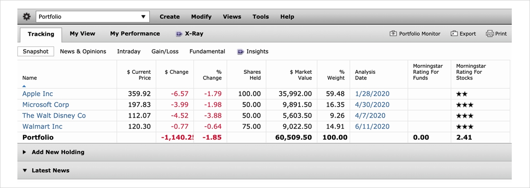Open the Microsoft Corp holding link
530x188 pixels.
[x=46, y=105]
